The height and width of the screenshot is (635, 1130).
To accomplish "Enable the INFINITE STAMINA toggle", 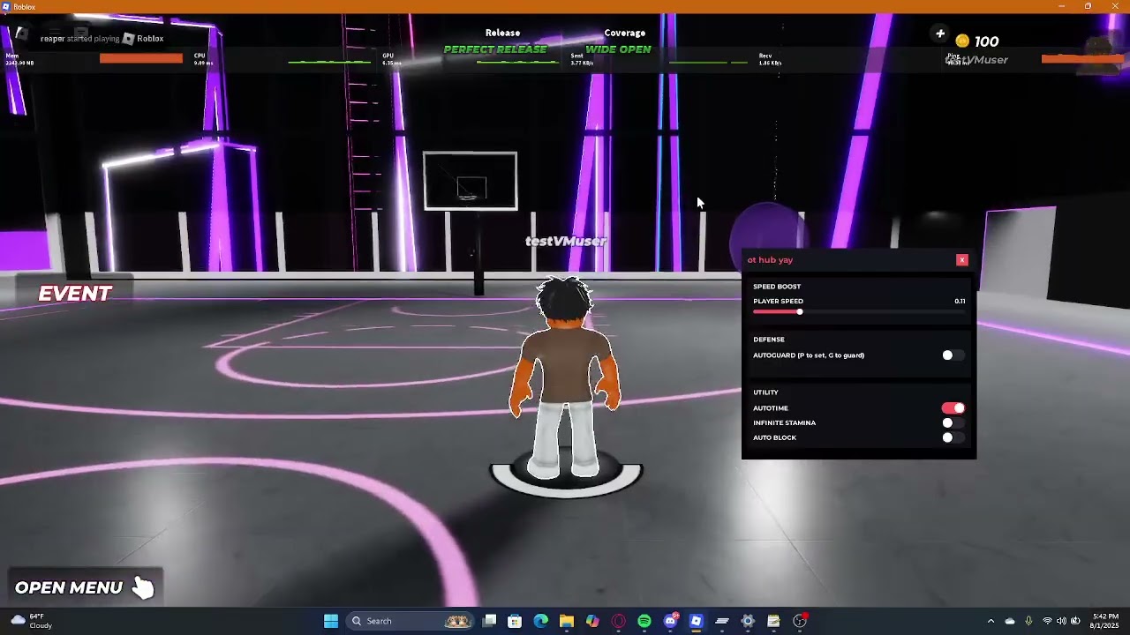I will pos(952,423).
